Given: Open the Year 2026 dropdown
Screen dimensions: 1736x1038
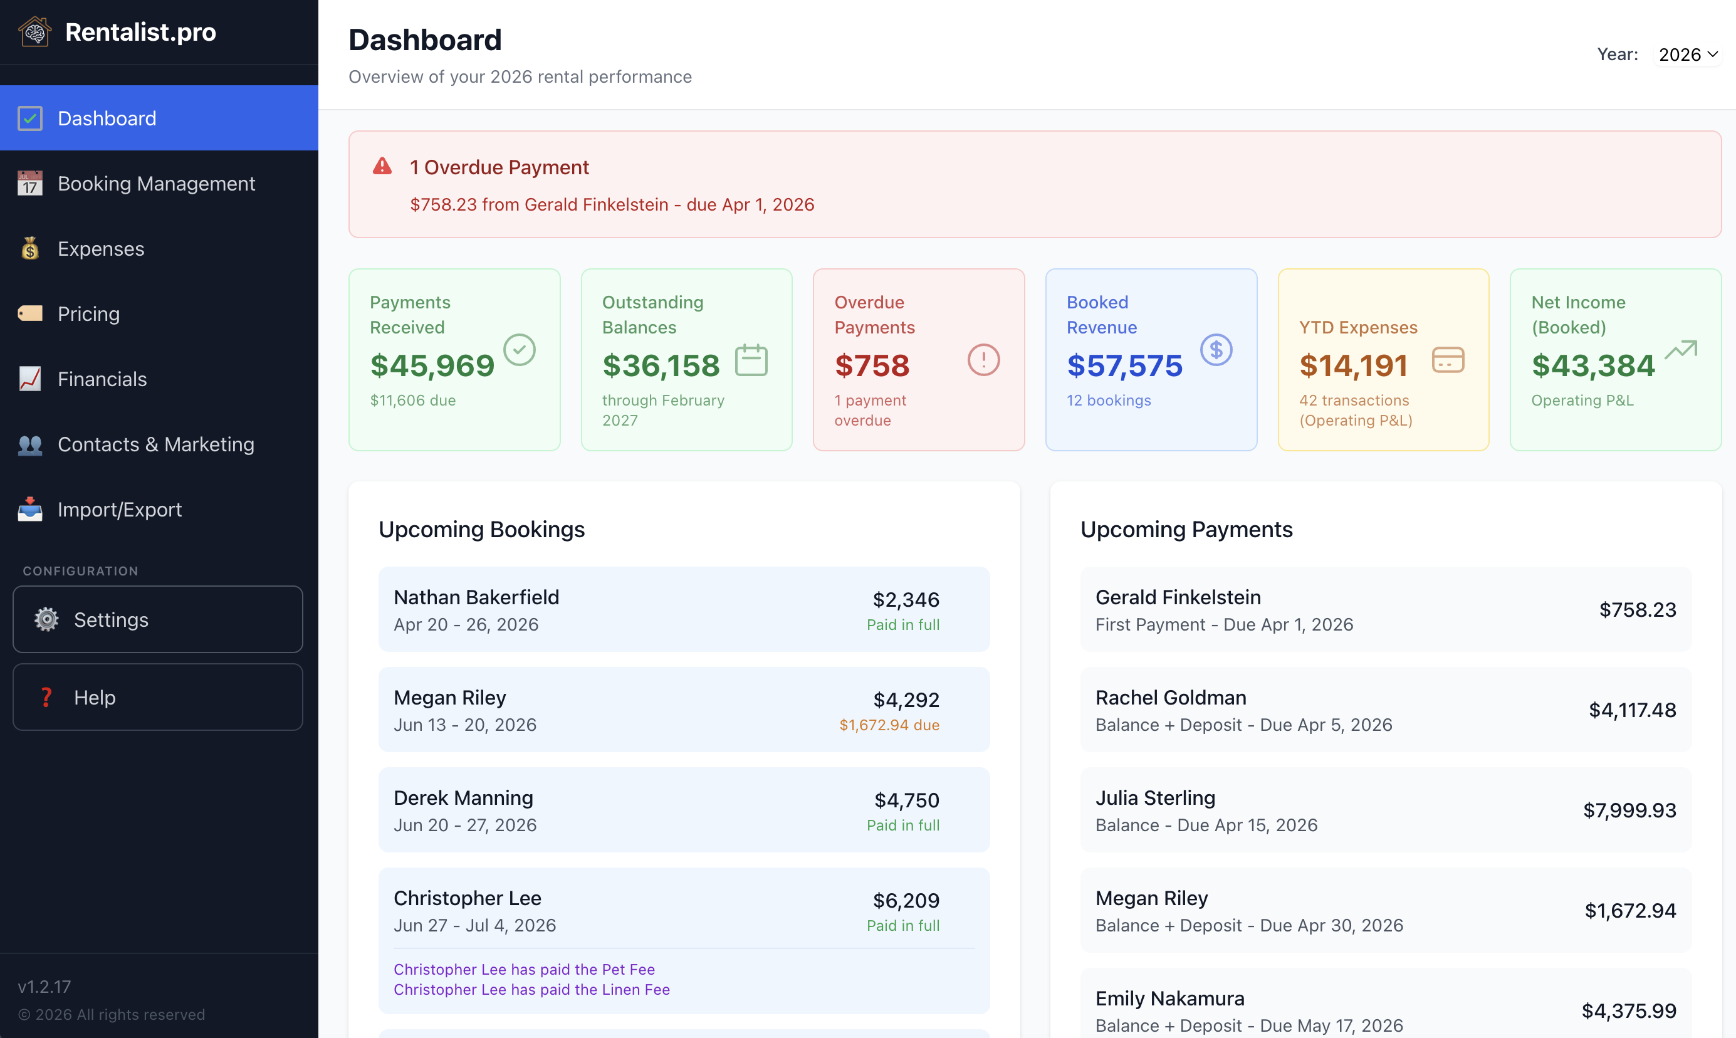Looking at the screenshot, I should [1688, 54].
